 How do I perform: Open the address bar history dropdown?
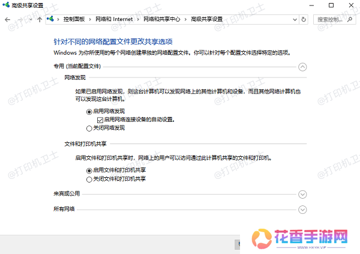click(294, 19)
